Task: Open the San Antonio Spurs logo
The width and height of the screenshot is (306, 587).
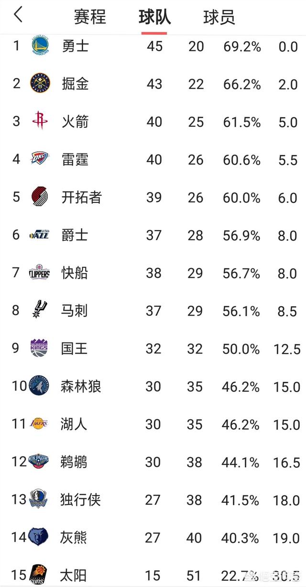Action: pos(39,310)
